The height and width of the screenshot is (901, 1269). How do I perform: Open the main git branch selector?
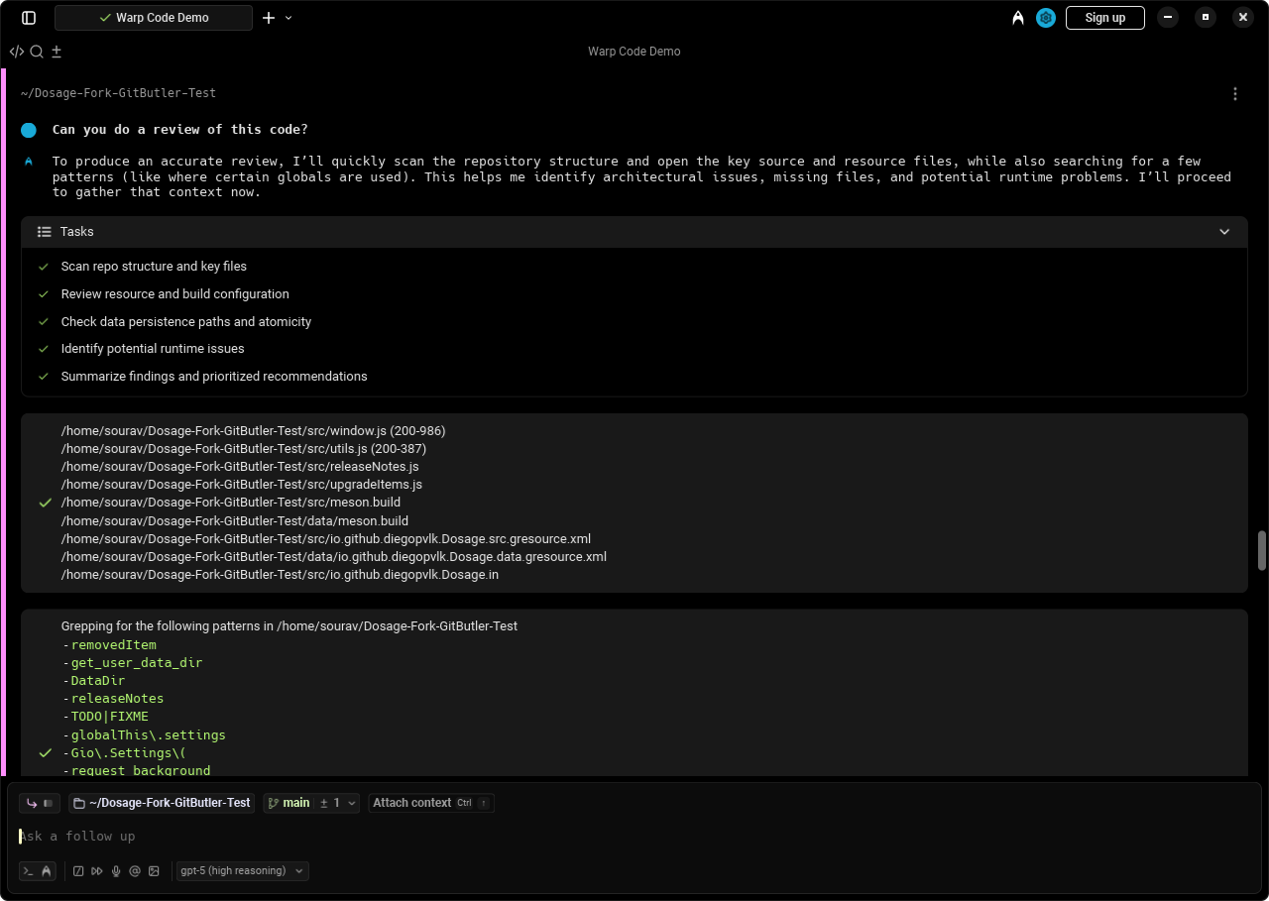pyautogui.click(x=289, y=803)
